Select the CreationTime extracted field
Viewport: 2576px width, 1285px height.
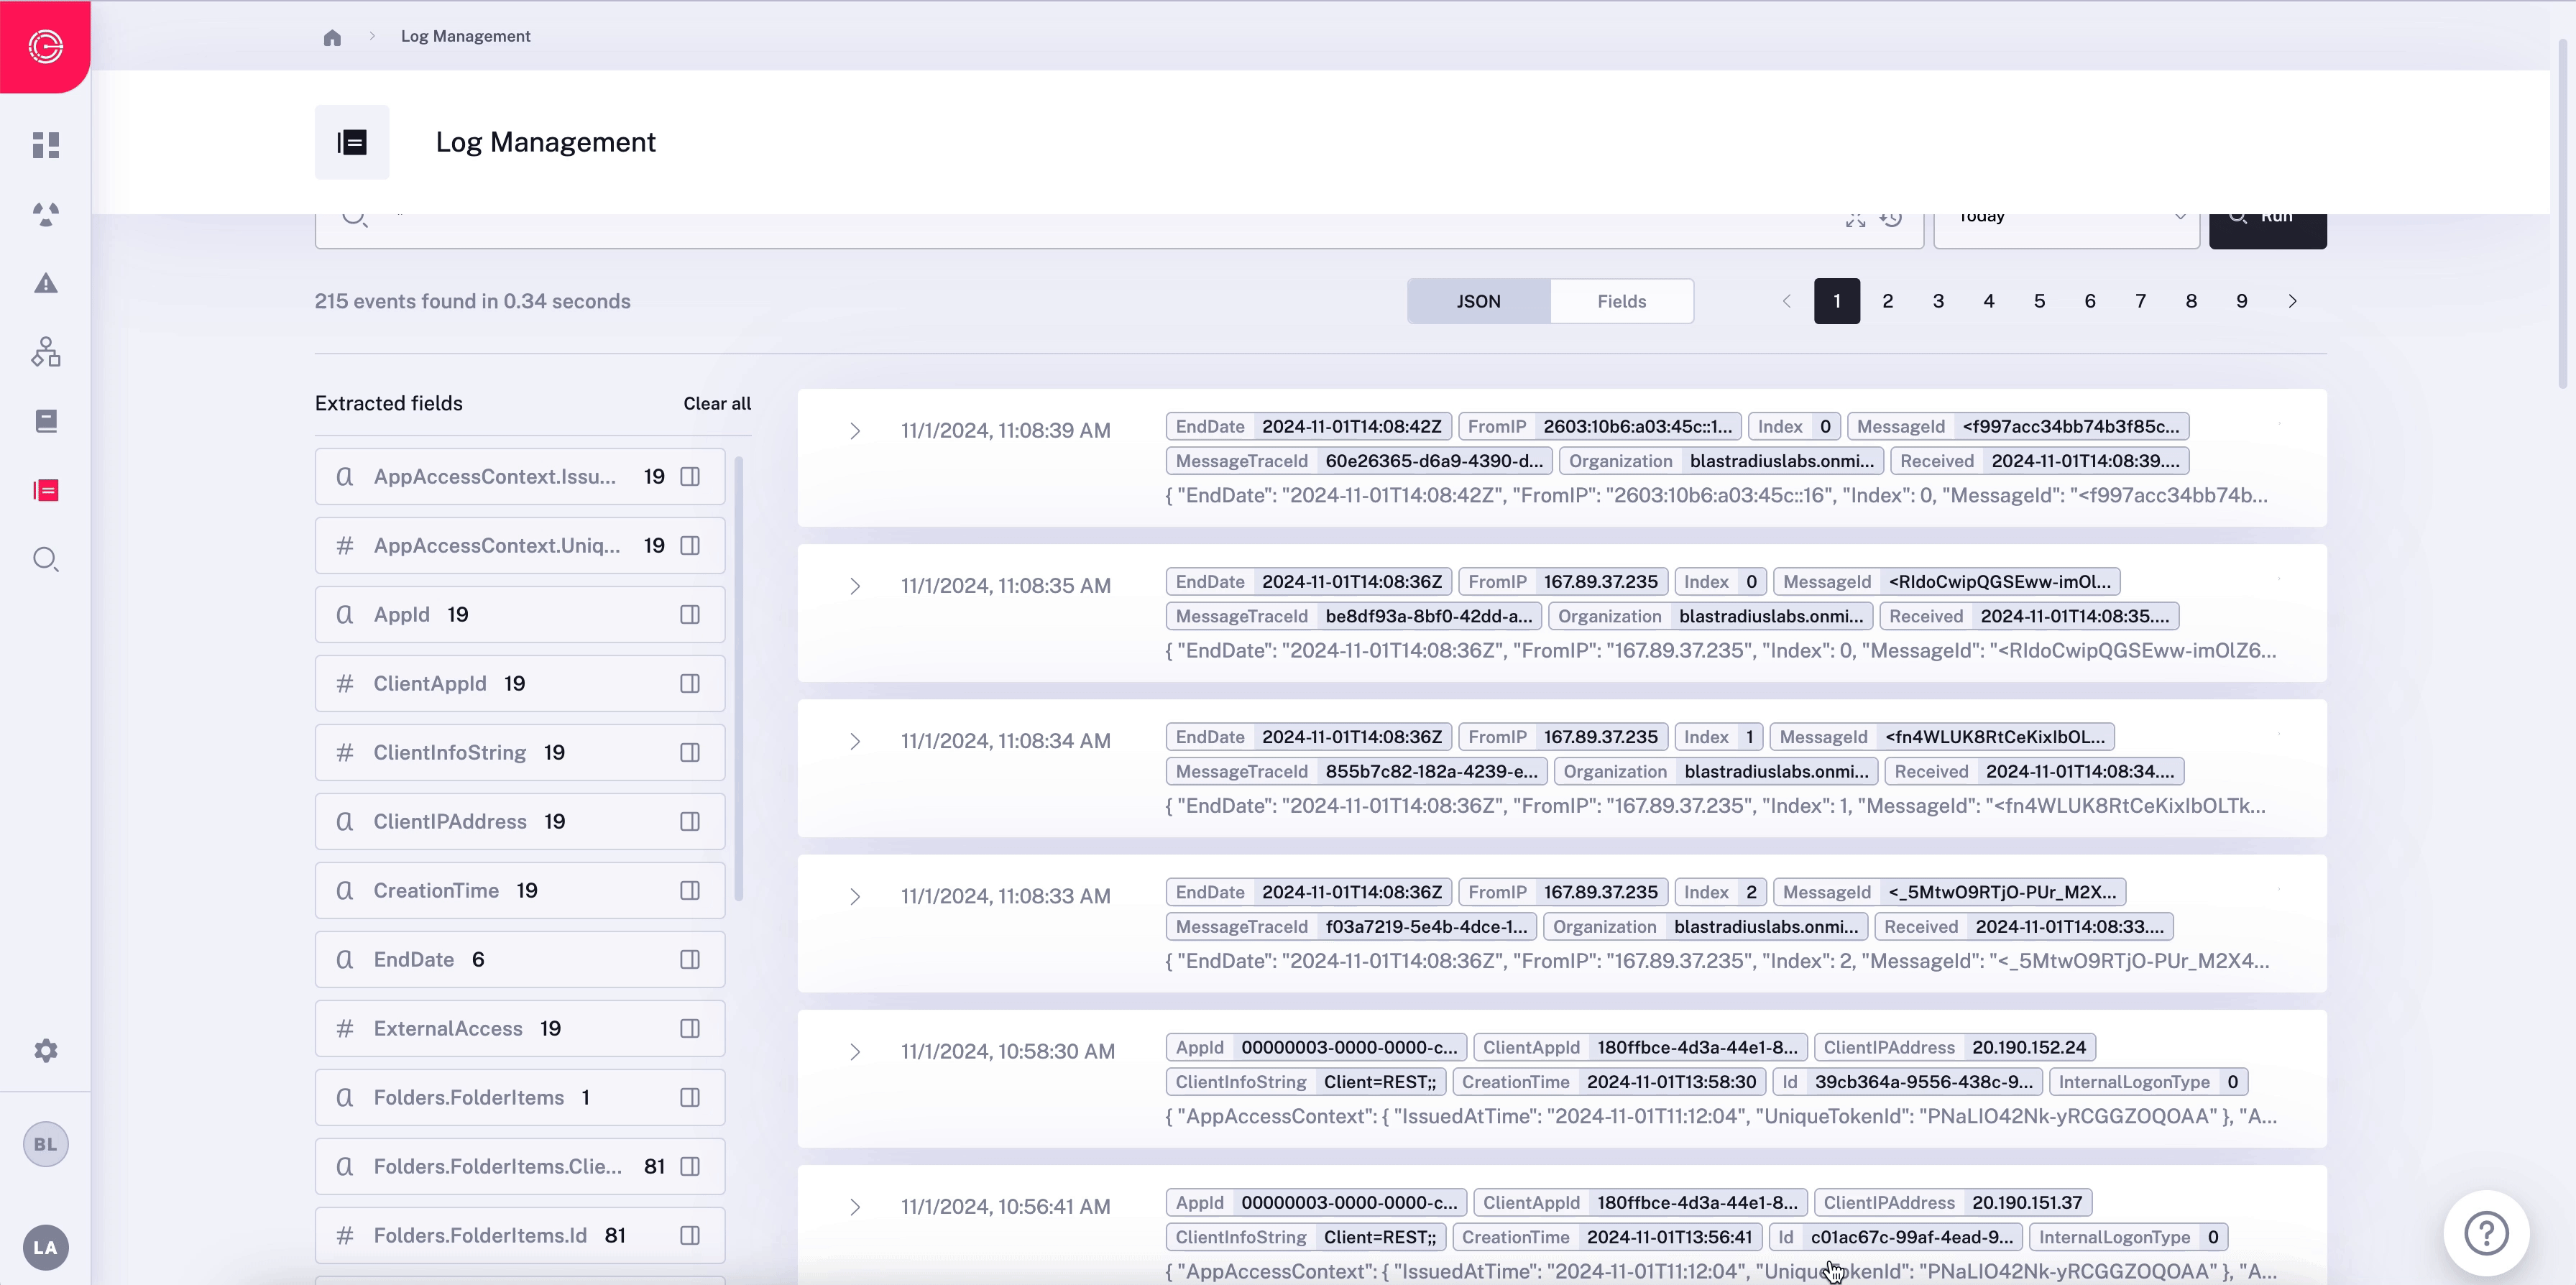click(x=520, y=890)
